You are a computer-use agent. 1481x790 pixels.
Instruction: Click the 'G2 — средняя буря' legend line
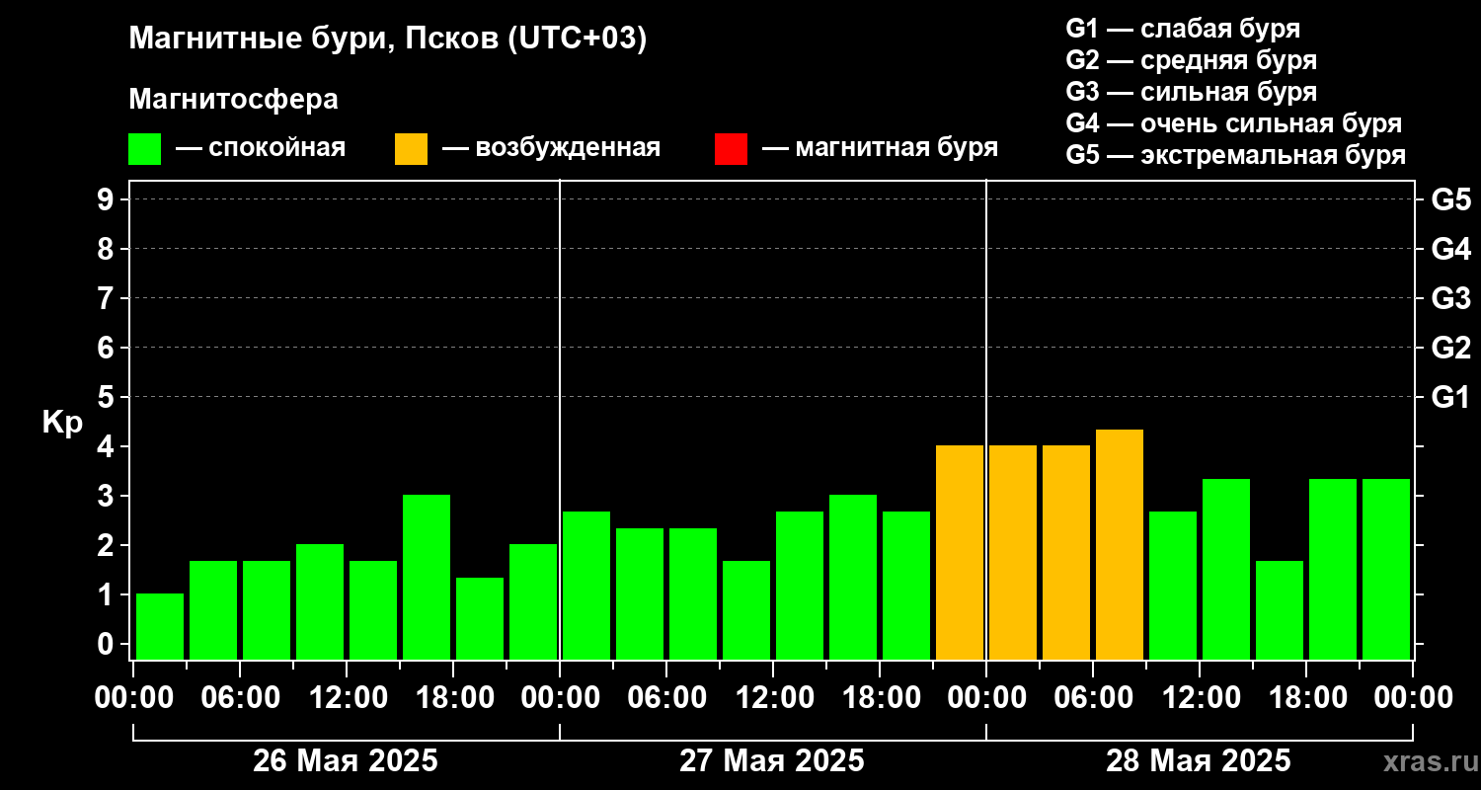(1191, 60)
